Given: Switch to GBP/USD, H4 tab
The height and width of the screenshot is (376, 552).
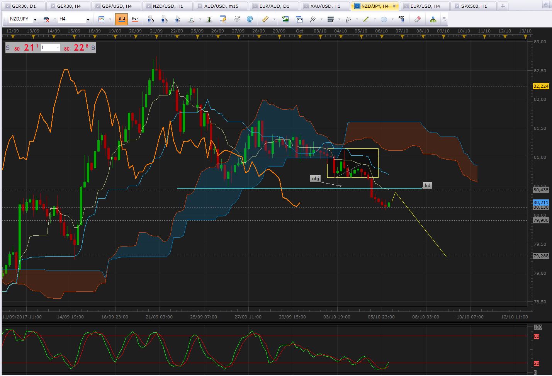Looking at the screenshot, I should pyautogui.click(x=116, y=6).
